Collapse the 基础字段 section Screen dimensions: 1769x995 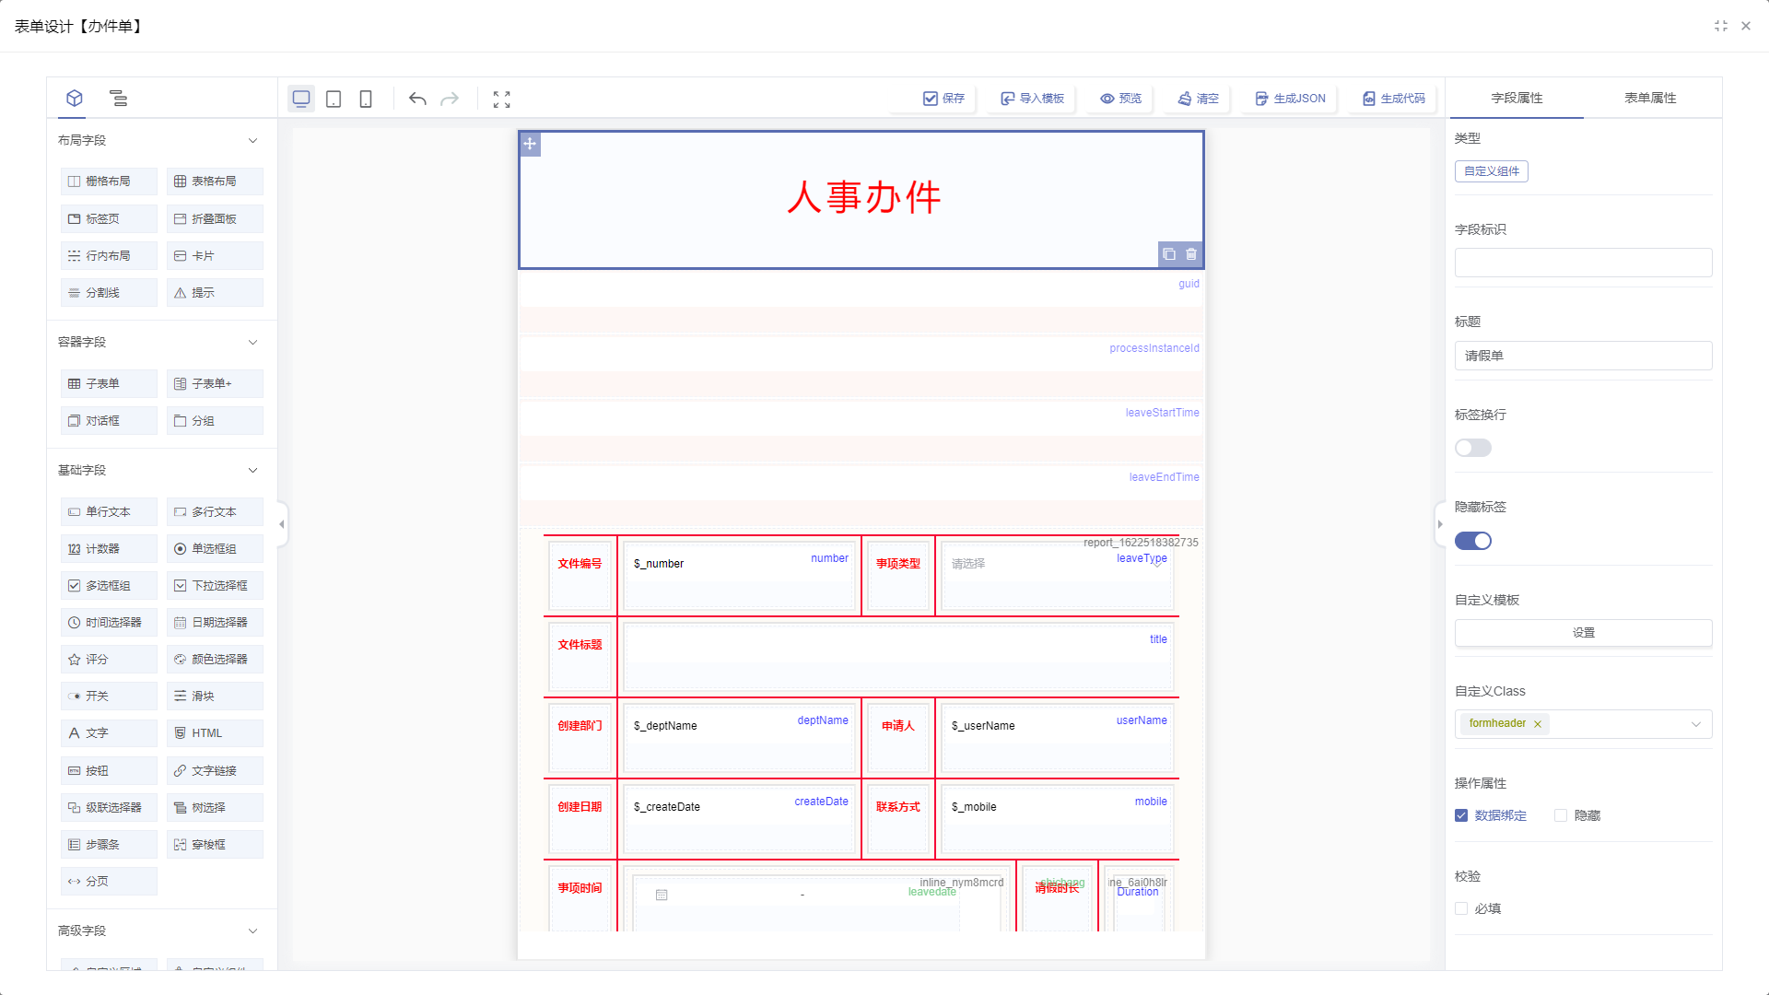point(252,470)
